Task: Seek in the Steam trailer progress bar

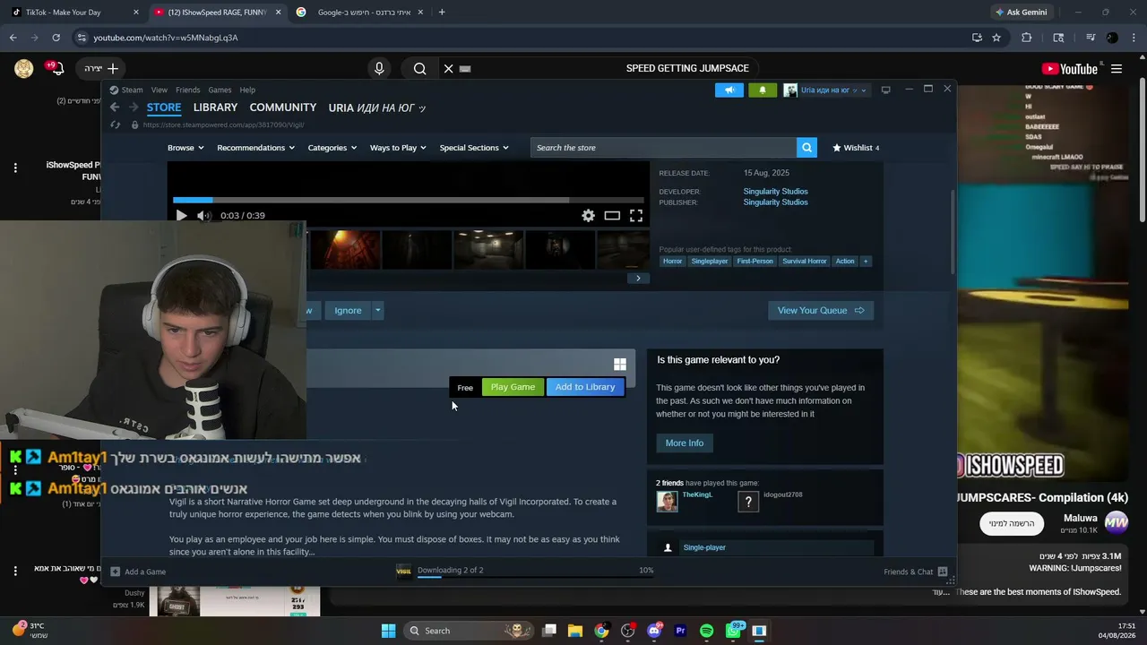Action: tap(409, 200)
